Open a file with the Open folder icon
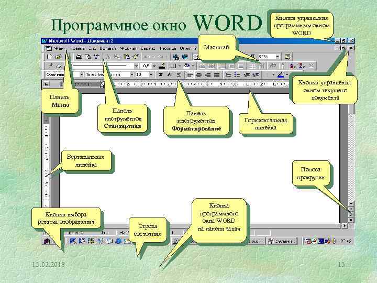377x283 pixels. (x=59, y=57)
